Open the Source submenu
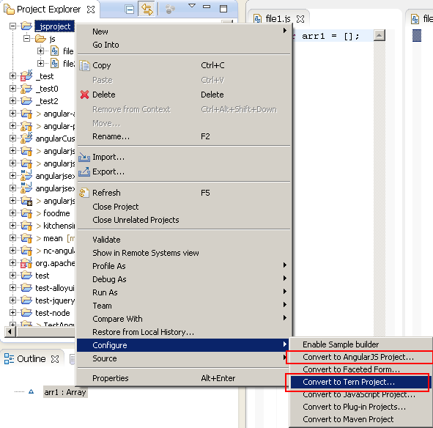Viewport: 433px width, 428px height. [x=183, y=358]
